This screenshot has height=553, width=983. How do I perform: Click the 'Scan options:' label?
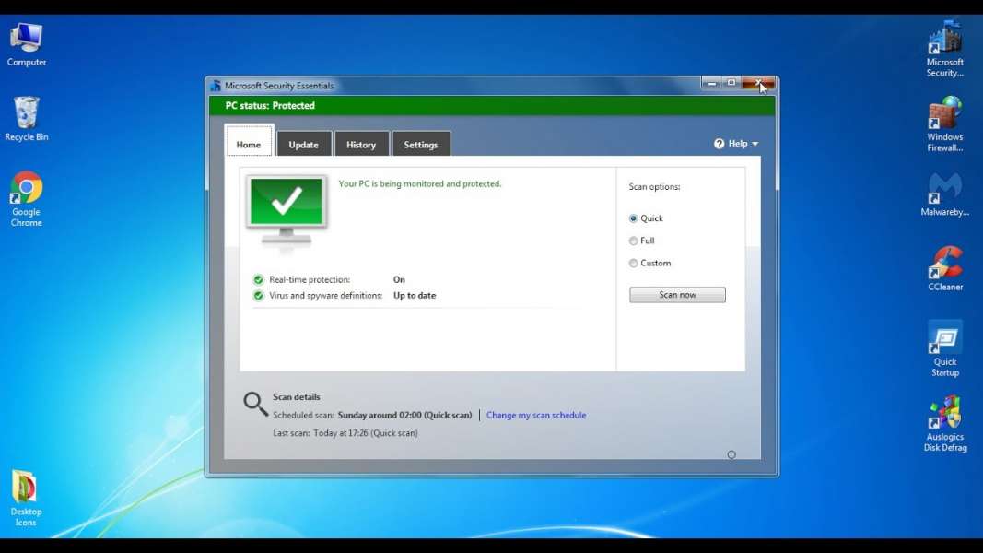[x=654, y=187]
